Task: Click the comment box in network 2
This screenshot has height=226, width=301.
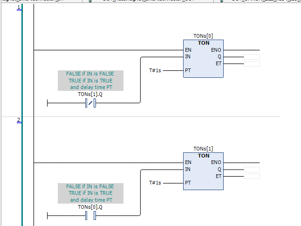Action: [x=90, y=193]
